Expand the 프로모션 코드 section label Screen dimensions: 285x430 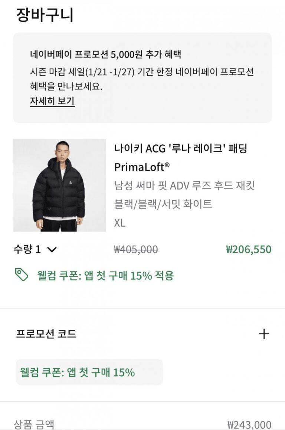click(46, 334)
